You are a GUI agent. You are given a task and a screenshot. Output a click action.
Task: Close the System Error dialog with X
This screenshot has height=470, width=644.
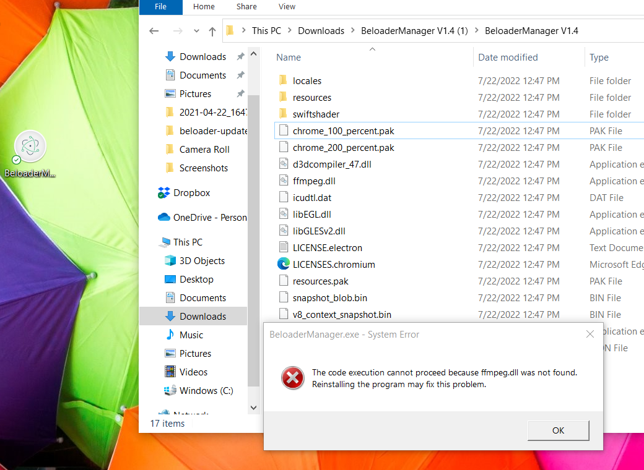coord(590,335)
